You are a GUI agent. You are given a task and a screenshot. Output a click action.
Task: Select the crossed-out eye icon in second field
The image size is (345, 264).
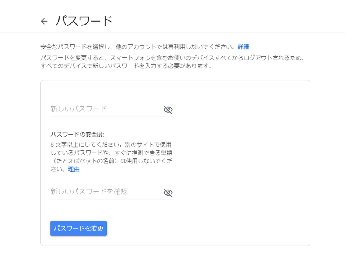(x=168, y=193)
